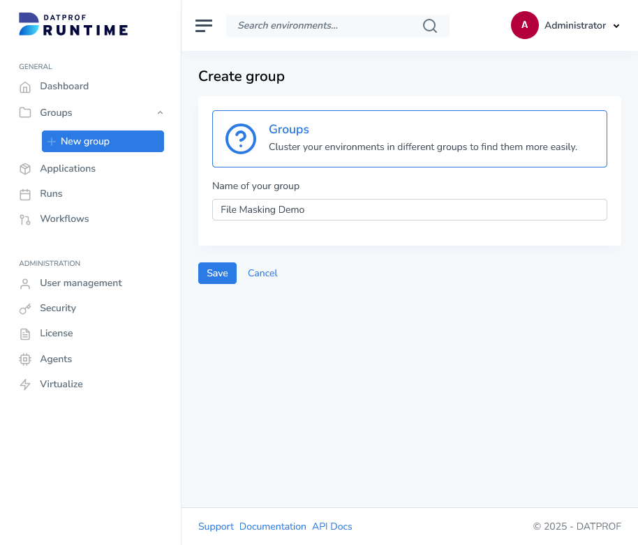The height and width of the screenshot is (545, 638).
Task: Open the Runs menu item
Action: 51,194
